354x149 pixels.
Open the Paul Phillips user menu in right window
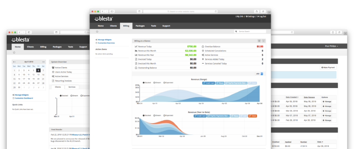(332, 46)
